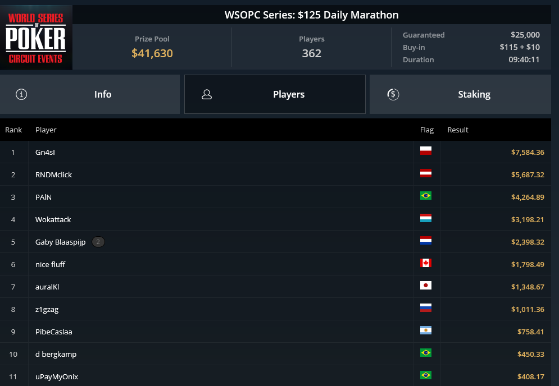This screenshot has width=559, height=386.
Task: Click Japan flag in auralKl row
Action: coord(426,285)
